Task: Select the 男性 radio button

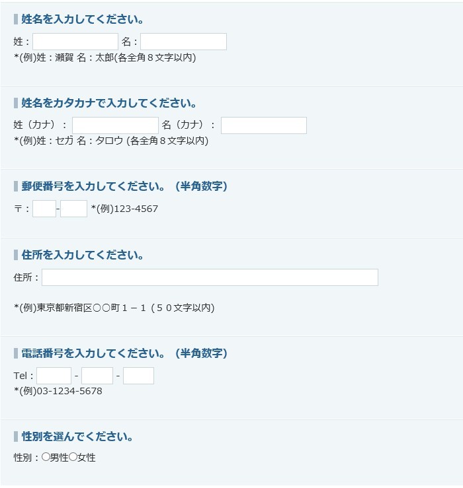Action: coord(46,457)
